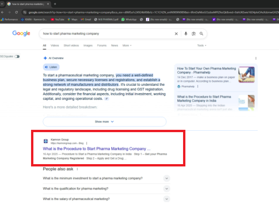The height and width of the screenshot is (204, 279).
Task: Switch to the Images tab
Action: click(87, 45)
